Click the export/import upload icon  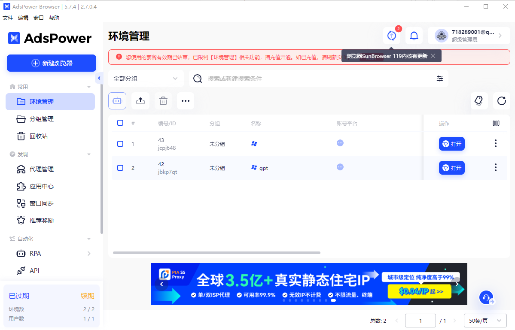[x=140, y=100]
